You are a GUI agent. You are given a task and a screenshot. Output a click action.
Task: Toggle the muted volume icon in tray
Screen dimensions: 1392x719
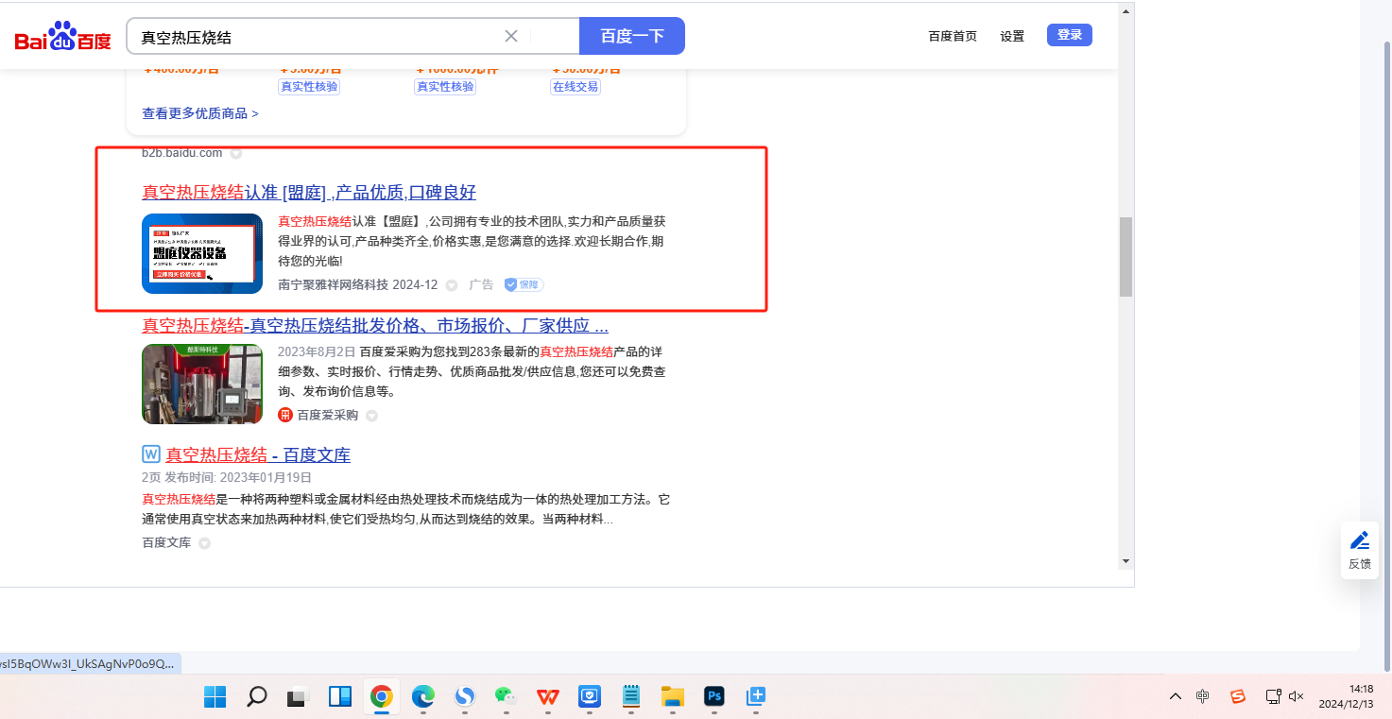pos(1297,697)
